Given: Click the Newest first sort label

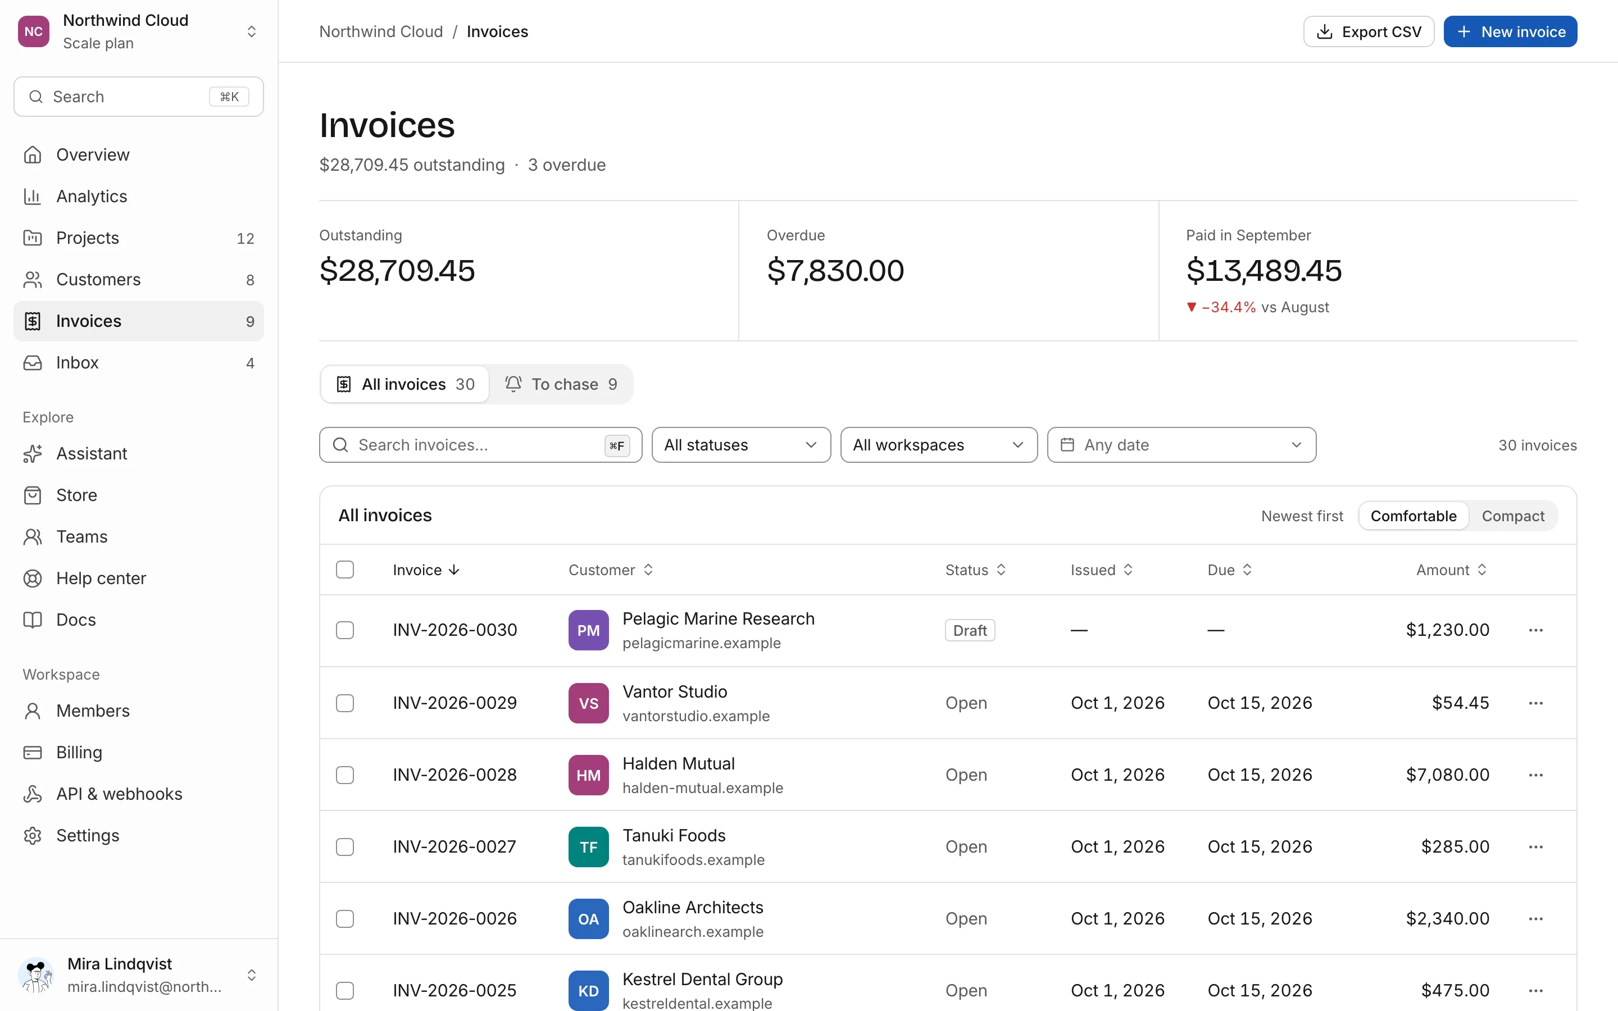Looking at the screenshot, I should [1302, 516].
